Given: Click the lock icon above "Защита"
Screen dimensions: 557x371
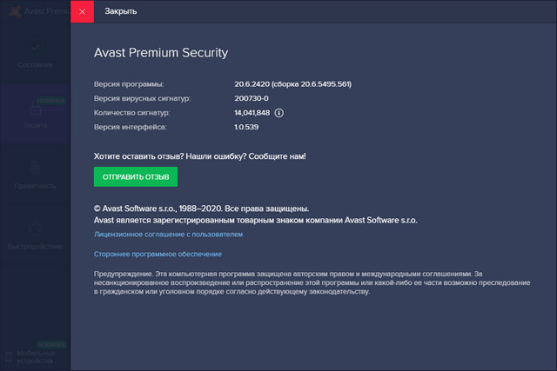Looking at the screenshot, I should pos(35,109).
